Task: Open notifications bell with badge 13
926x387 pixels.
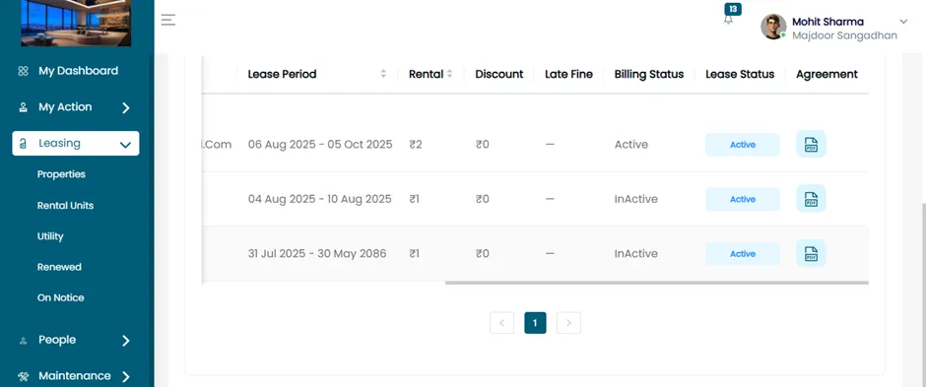Action: click(x=729, y=19)
